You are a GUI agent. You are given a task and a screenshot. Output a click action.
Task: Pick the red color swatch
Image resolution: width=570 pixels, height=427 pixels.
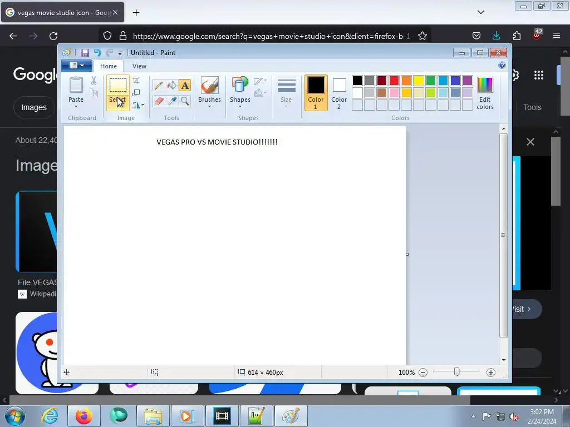(x=394, y=81)
